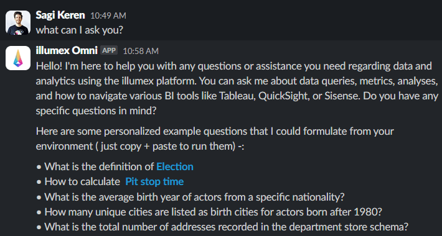Open Sagi Keren's profile from the name
This screenshot has width=442, height=236.
(60, 15)
